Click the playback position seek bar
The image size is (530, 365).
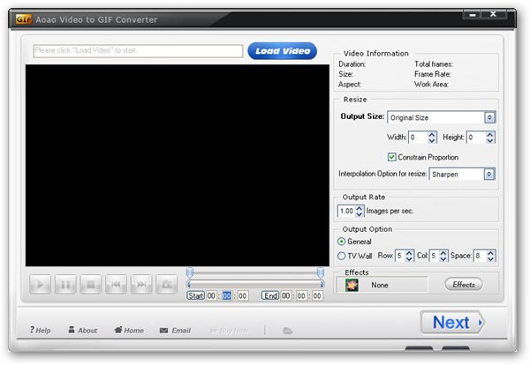[x=255, y=284]
